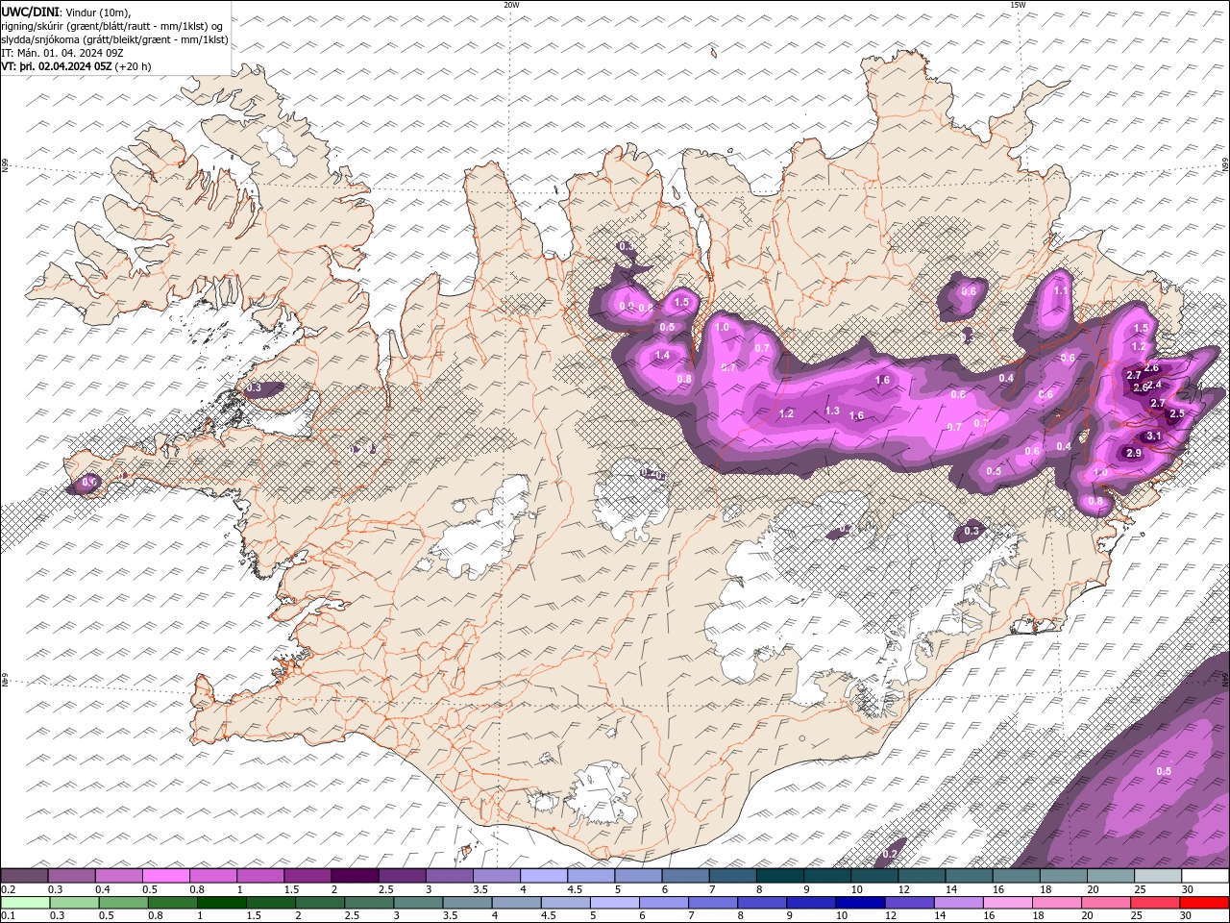
Task: Click the grayish-purple 0.2 swatch in snow legend
Action: pos(24,876)
